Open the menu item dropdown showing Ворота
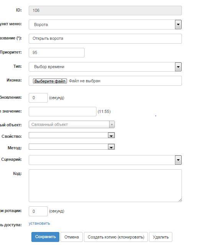 pos(105,24)
